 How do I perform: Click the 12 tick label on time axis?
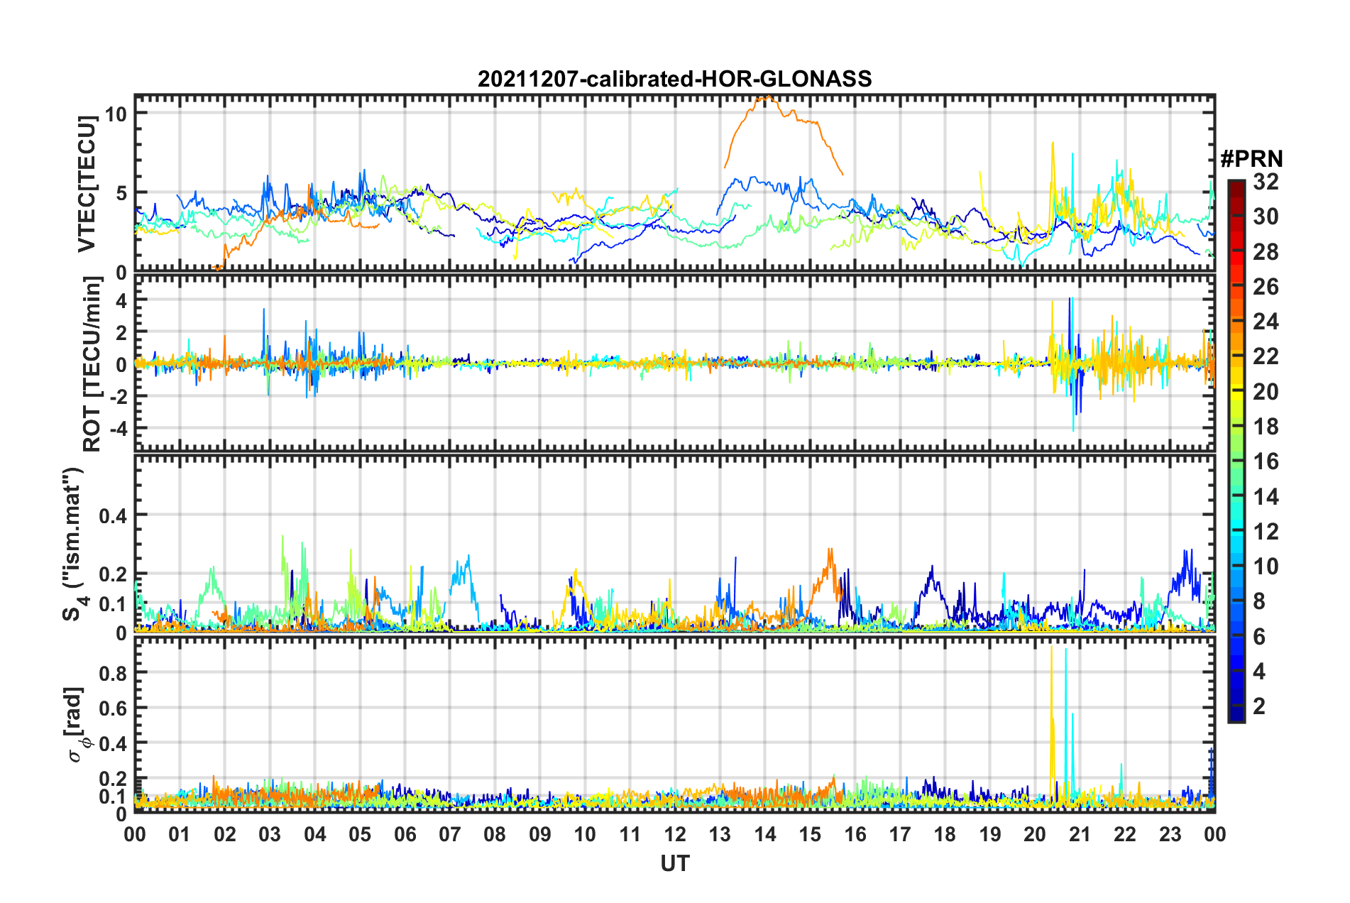(x=674, y=833)
